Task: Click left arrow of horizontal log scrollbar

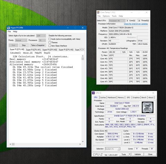Action: (10, 144)
